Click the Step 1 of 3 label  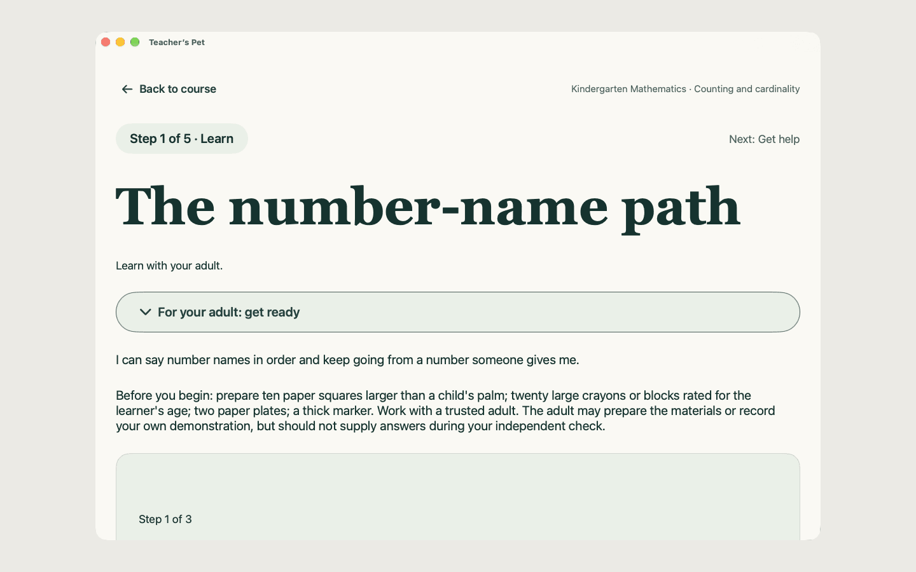coord(165,519)
